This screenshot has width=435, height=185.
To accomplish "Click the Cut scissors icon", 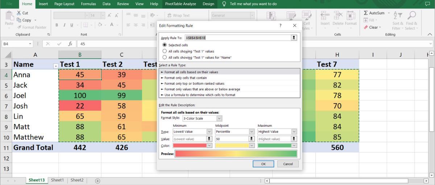I will point(19,13).
